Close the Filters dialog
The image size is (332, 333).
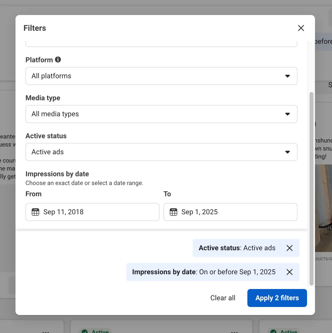point(301,28)
